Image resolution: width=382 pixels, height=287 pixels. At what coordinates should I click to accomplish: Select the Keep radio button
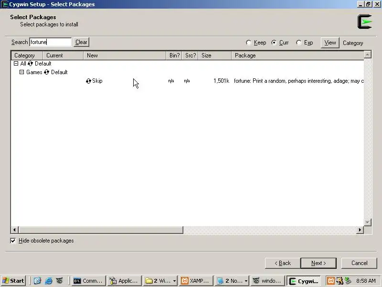click(248, 43)
